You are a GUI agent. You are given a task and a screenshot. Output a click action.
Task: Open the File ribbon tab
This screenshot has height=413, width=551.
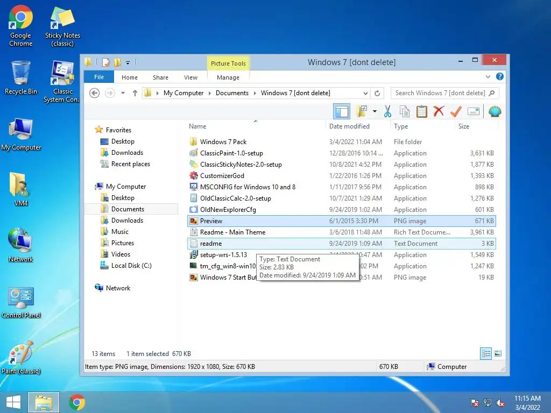tap(99, 77)
